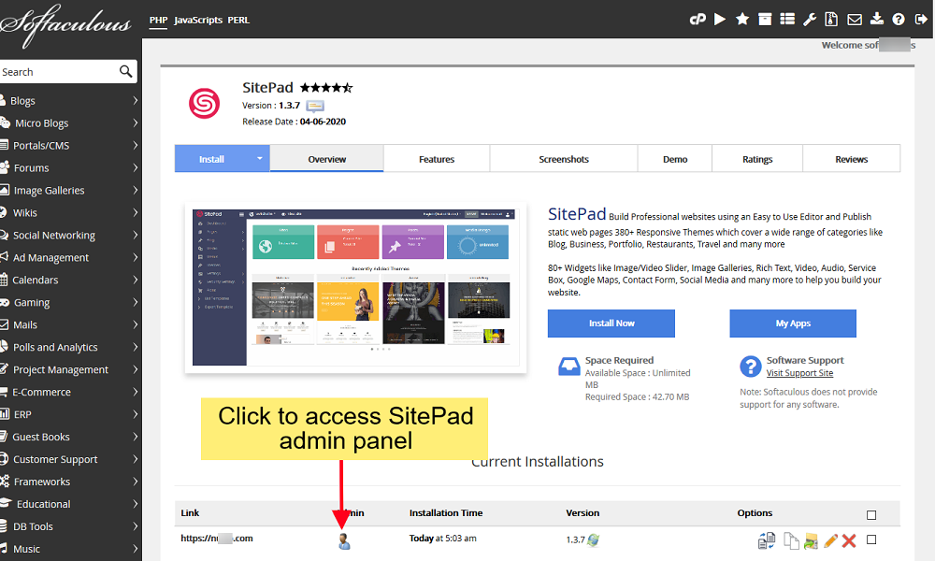Select the JavaScripts menu
The height and width of the screenshot is (561, 935).
(198, 21)
